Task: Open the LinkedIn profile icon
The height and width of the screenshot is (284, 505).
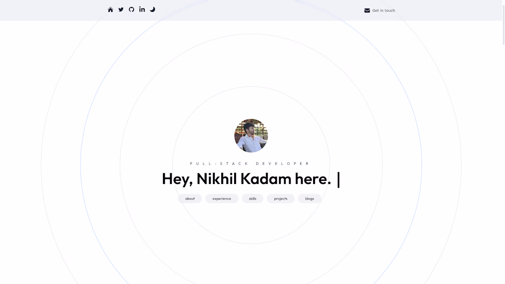Action: coord(142,10)
